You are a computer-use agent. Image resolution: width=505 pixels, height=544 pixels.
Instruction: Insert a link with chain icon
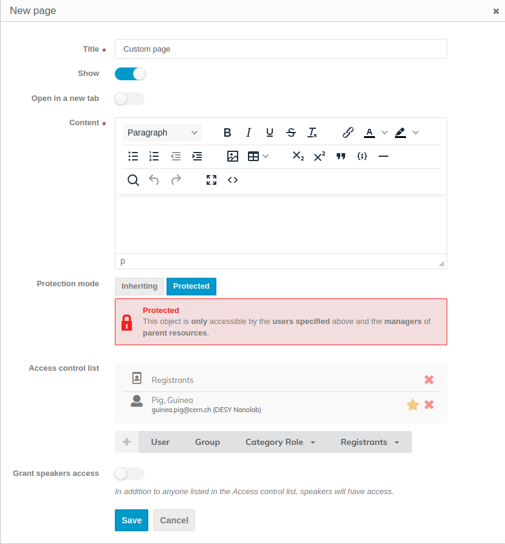pos(348,133)
